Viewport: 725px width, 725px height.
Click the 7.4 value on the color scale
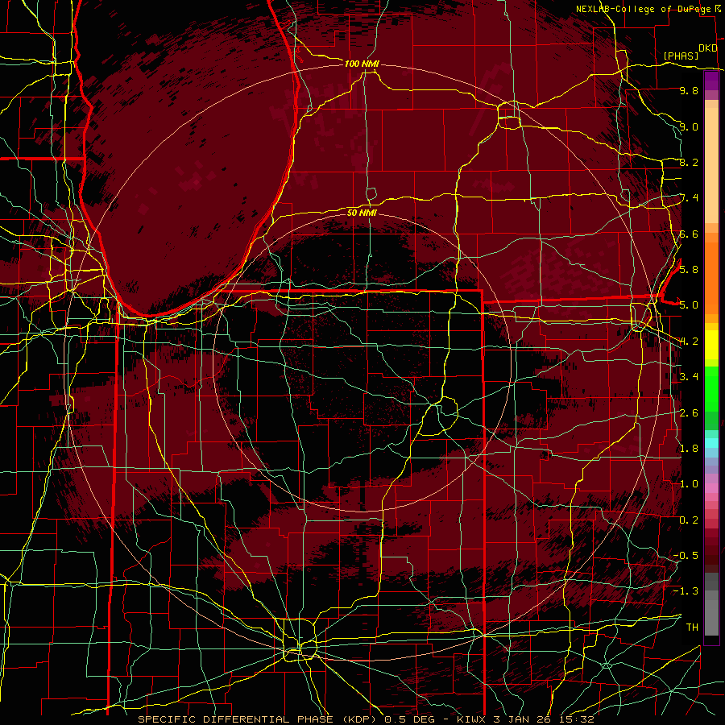(689, 198)
